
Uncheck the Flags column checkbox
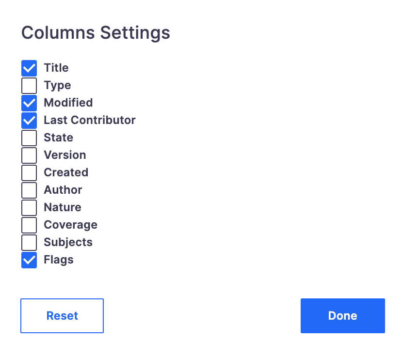29,260
